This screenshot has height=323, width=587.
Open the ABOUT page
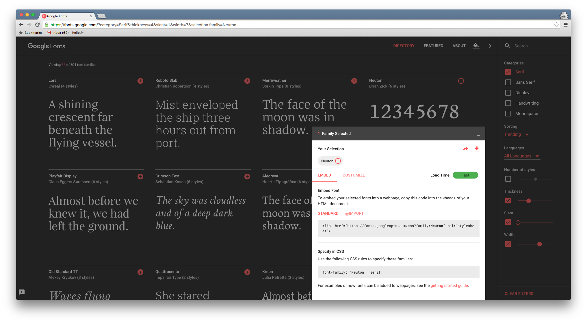459,46
